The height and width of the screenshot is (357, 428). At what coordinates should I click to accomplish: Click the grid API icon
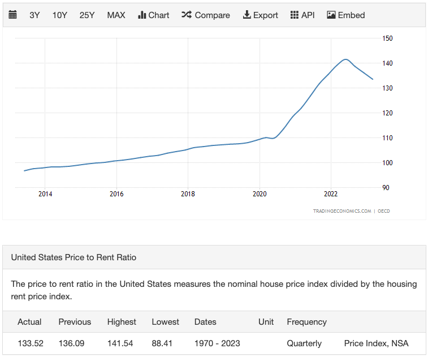click(294, 15)
